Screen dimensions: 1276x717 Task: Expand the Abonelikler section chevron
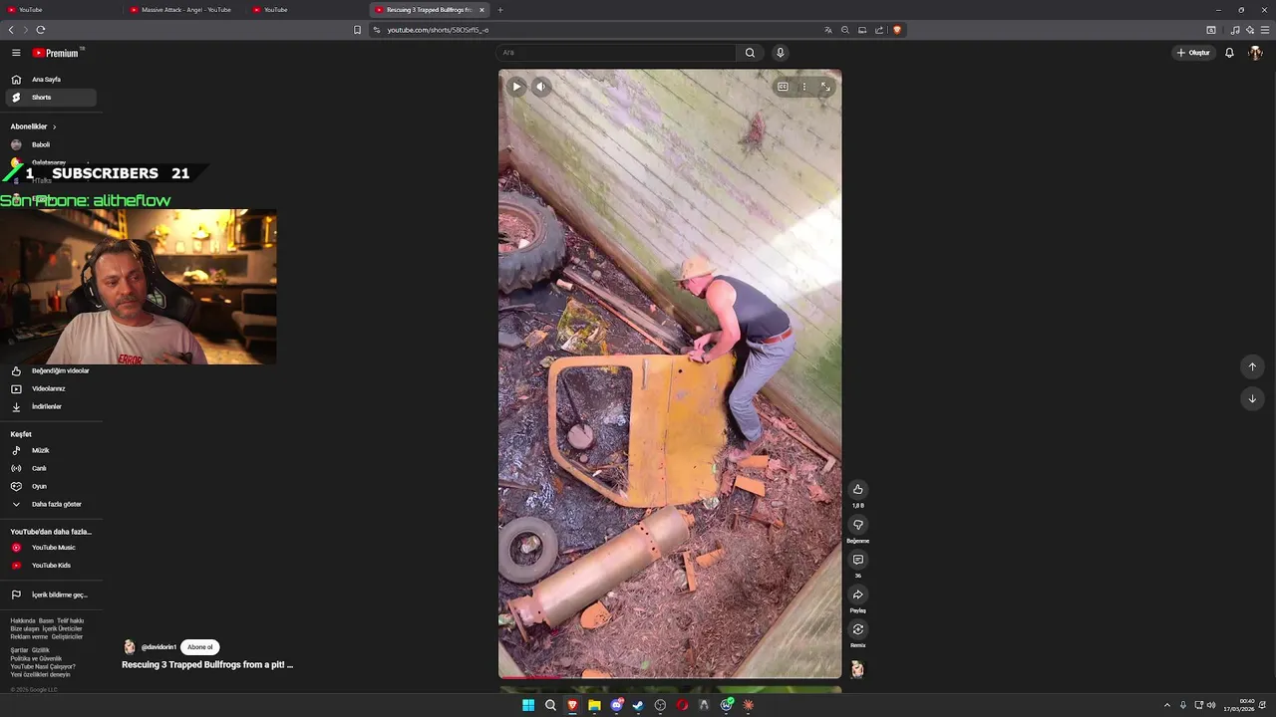(x=54, y=126)
